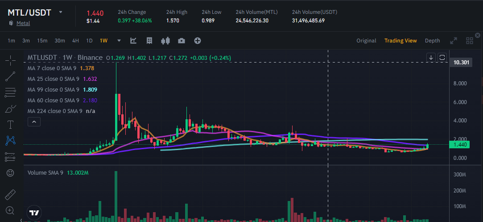The image size is (483, 222).
Task: Select the MA 25 close indicator legend
Action: tap(62, 79)
